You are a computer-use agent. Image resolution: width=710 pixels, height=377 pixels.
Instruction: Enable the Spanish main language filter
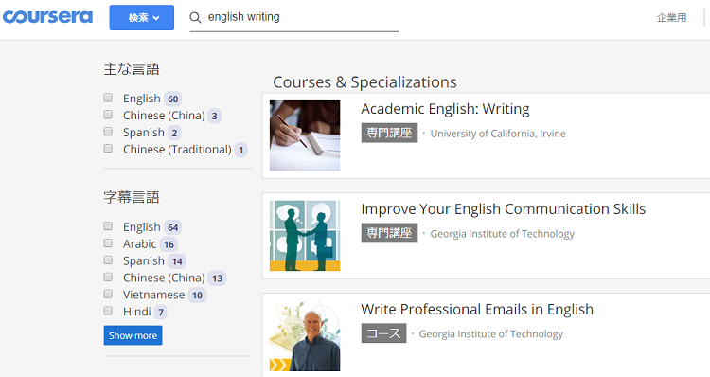pos(108,132)
